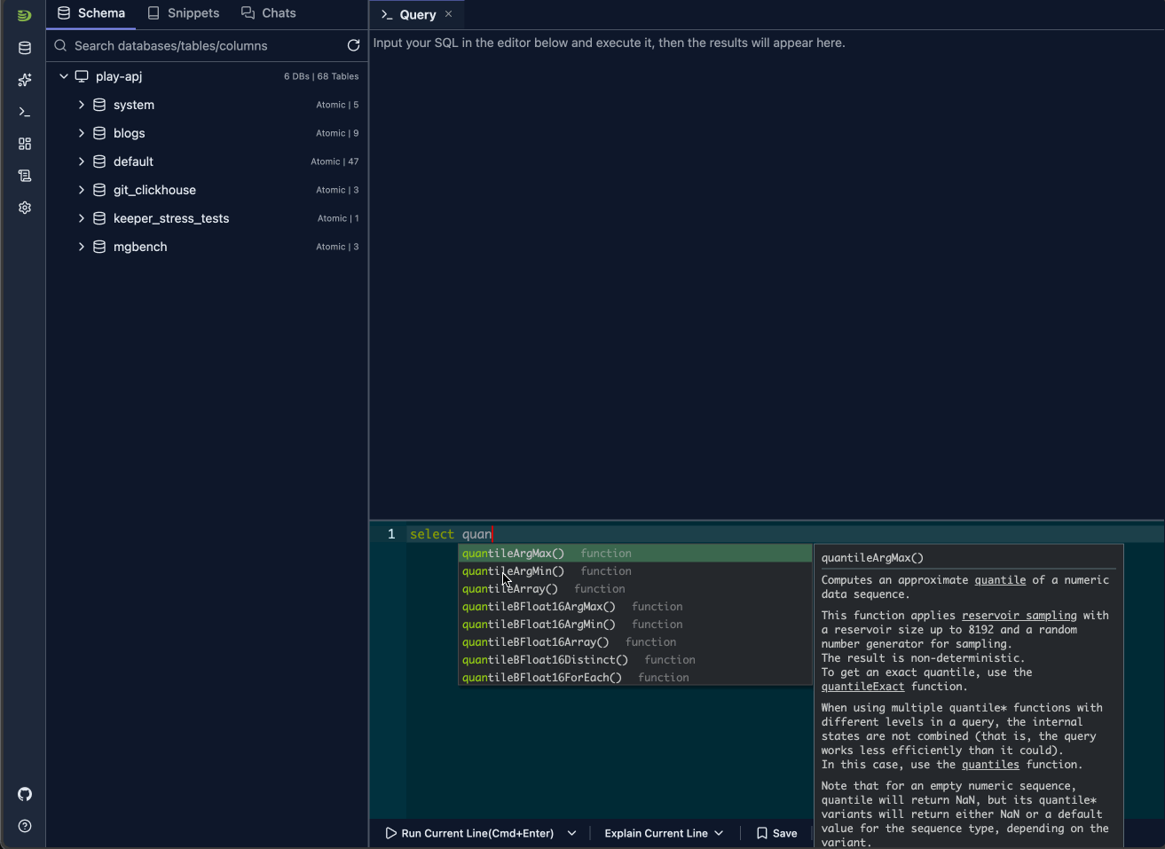The image size is (1165, 849).
Task: Close the Query tab
Action: [x=448, y=14]
